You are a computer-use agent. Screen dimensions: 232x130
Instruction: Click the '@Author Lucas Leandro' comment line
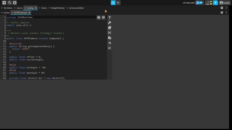36,33
